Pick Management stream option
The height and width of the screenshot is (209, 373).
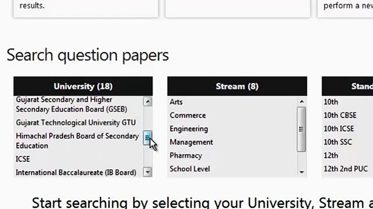[x=192, y=142]
